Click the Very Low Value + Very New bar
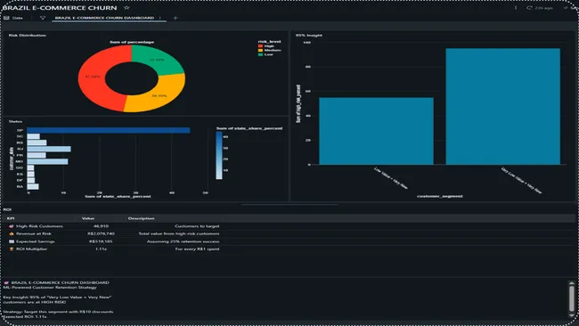 point(503,106)
